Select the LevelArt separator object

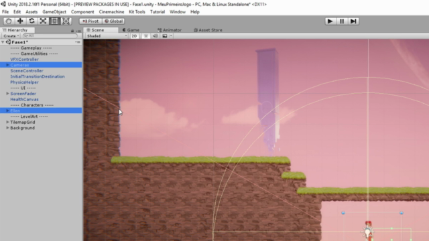[29, 116]
